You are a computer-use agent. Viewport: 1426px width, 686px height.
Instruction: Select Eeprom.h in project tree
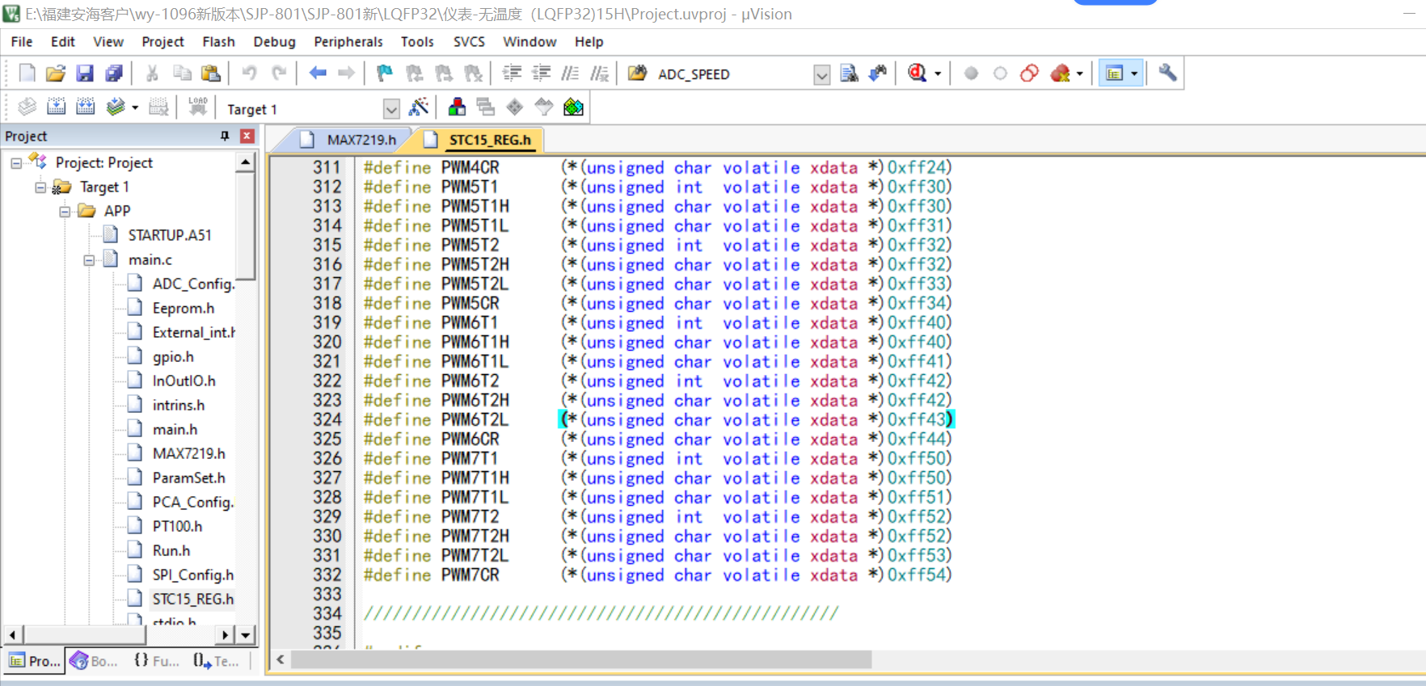coord(183,308)
